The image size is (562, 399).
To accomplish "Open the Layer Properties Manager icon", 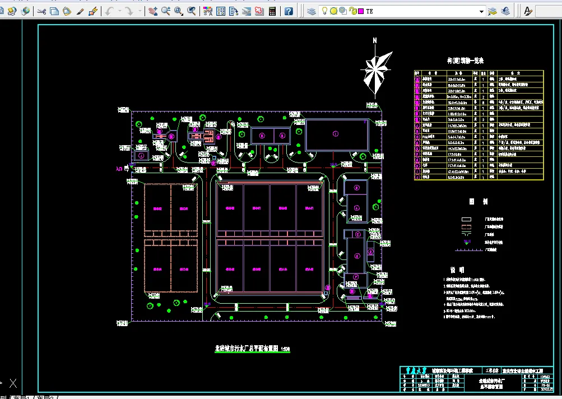I will [312, 11].
